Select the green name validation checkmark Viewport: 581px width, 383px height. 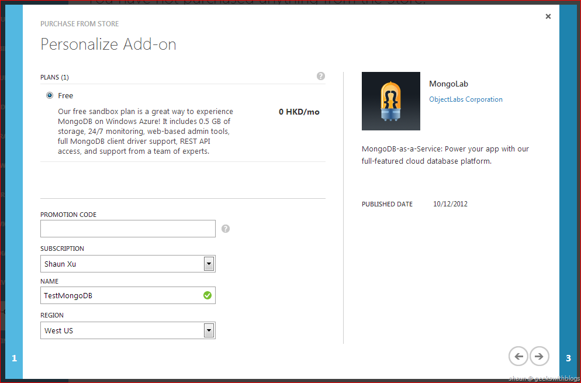coord(207,295)
